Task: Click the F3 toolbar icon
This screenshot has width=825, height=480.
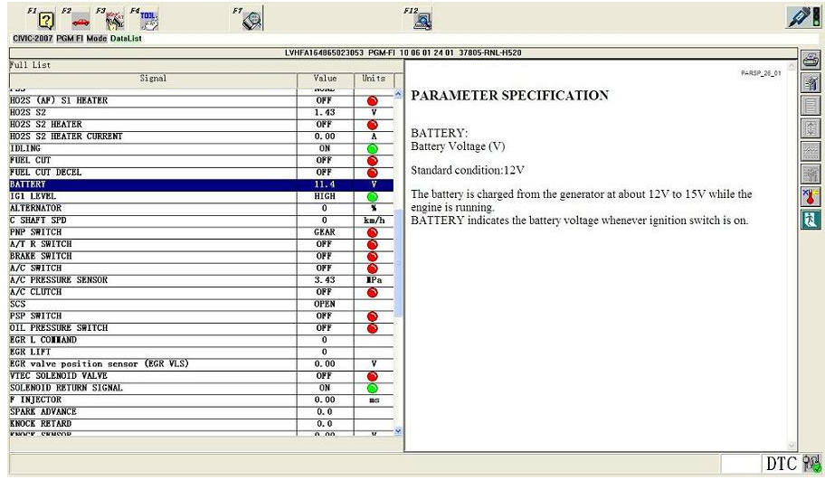Action: pos(114,19)
